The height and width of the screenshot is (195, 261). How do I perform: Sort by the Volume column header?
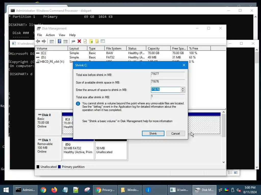(x=51, y=48)
